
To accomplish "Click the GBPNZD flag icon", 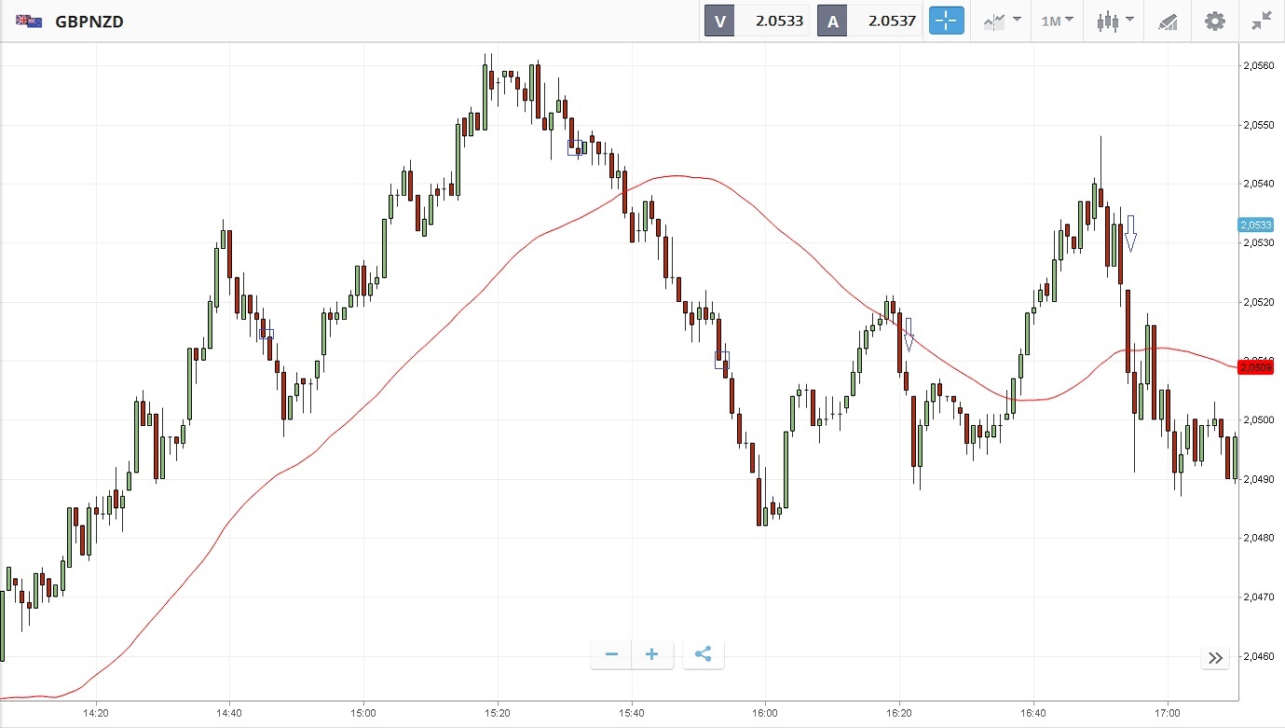I will (29, 21).
